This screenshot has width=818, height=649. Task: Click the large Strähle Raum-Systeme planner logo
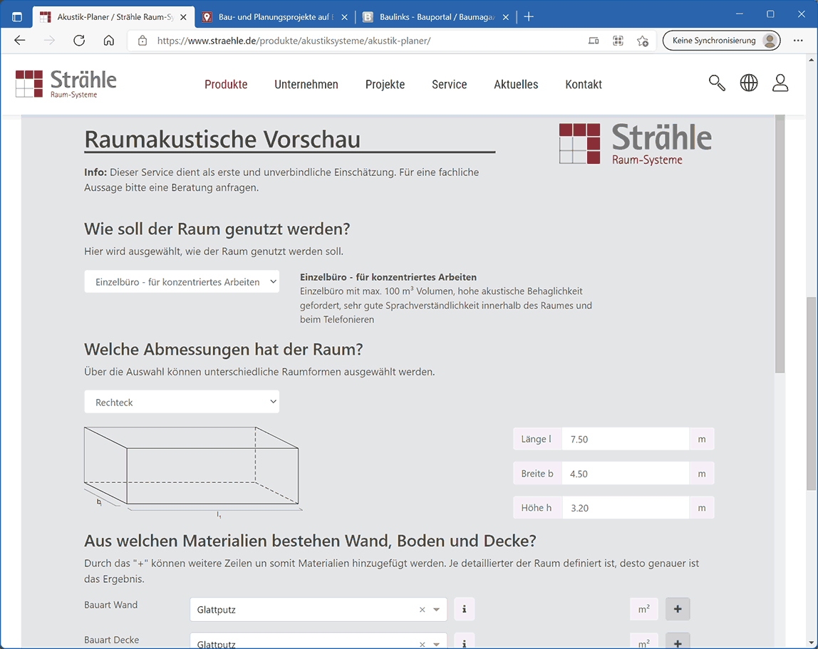pyautogui.click(x=636, y=144)
